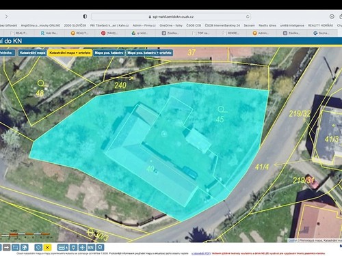Image resolution: width=342 pixels, height=256 pixels.
Task: Click the crosshair target tool icon
Action: click(x=82, y=247)
